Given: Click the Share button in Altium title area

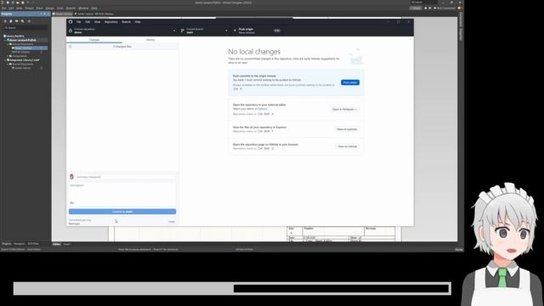Looking at the screenshot, I should [416, 8].
